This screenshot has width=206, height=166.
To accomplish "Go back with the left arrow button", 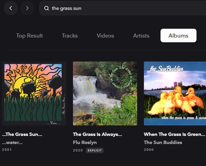I will click(11, 8).
